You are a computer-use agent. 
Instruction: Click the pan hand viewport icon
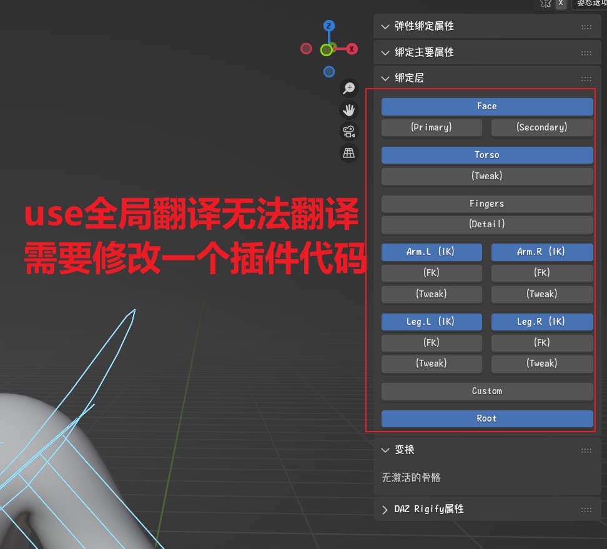[x=349, y=110]
